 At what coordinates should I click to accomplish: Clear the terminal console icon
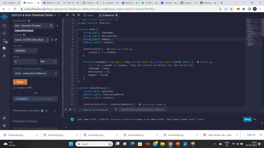pos(70,109)
